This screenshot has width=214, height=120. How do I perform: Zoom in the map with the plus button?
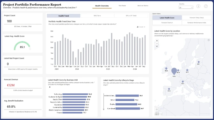(x=157, y=41)
